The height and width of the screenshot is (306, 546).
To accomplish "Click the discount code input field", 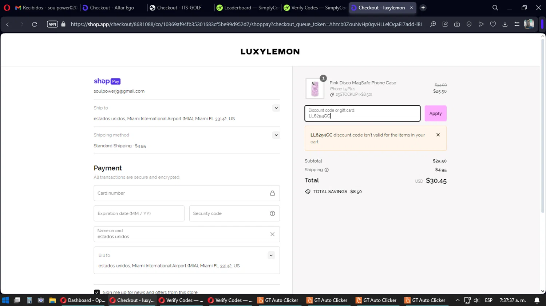I will [x=363, y=113].
